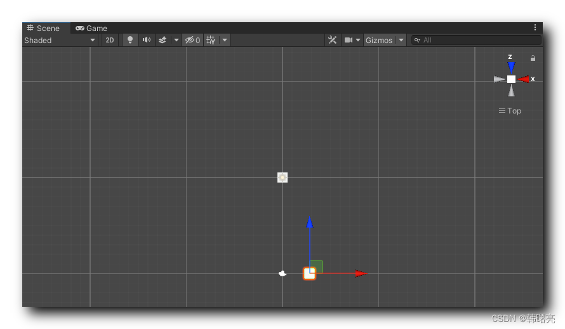This screenshot has height=329, width=565.
Task: Select the directional light sun icon
Action: [282, 177]
